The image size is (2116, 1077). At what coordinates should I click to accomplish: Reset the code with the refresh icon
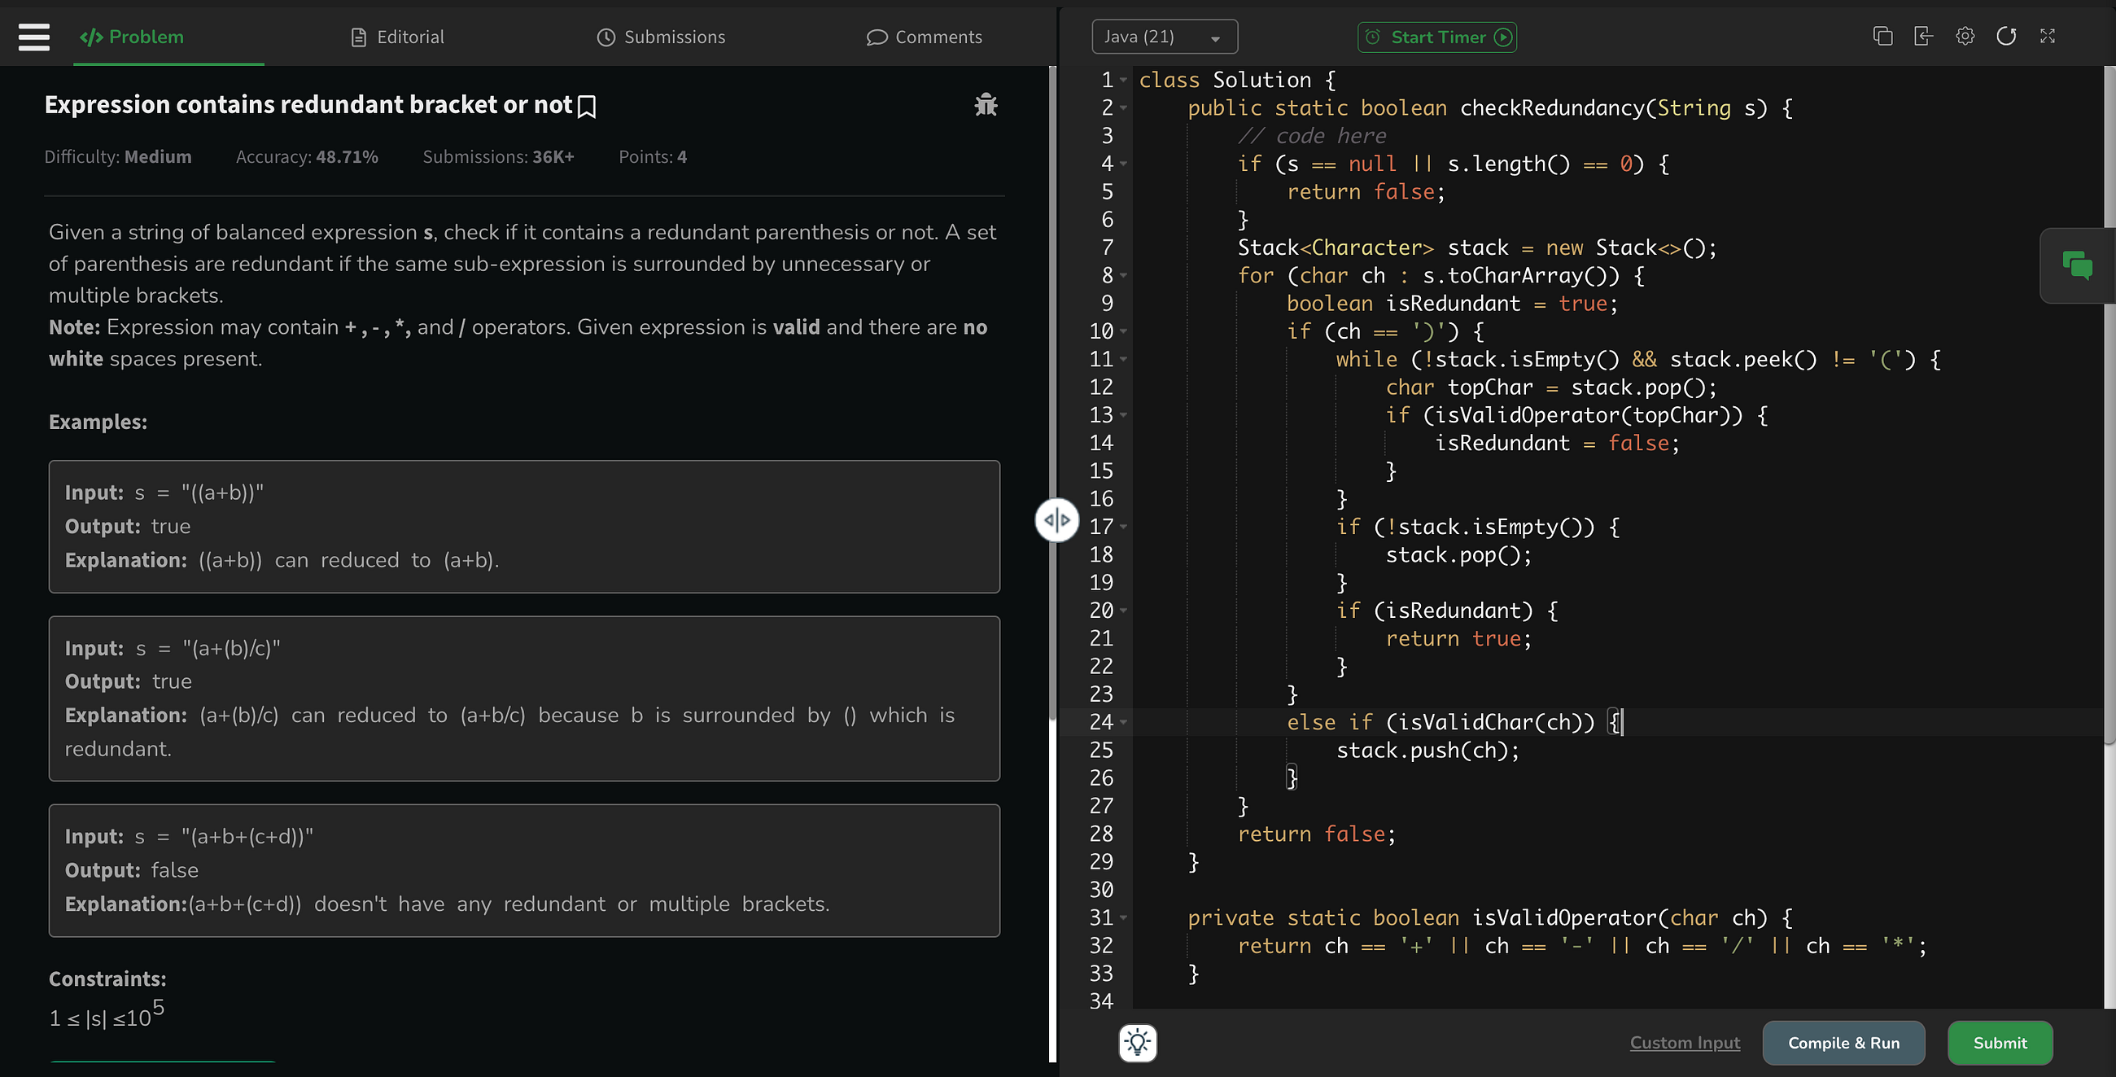(x=2006, y=36)
